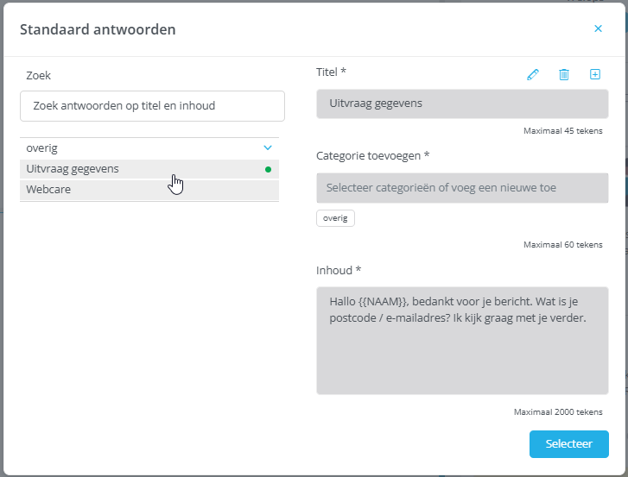Screen dimensions: 628x477
Task: Open the Categorie toevoegen selection field
Action: [462, 188]
